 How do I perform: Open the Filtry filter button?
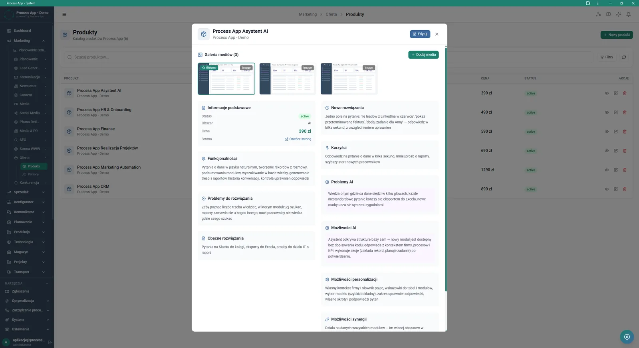coord(607,57)
